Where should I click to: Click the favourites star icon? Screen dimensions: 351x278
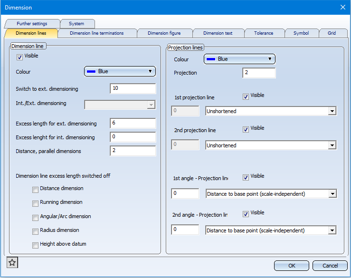(x=12, y=263)
